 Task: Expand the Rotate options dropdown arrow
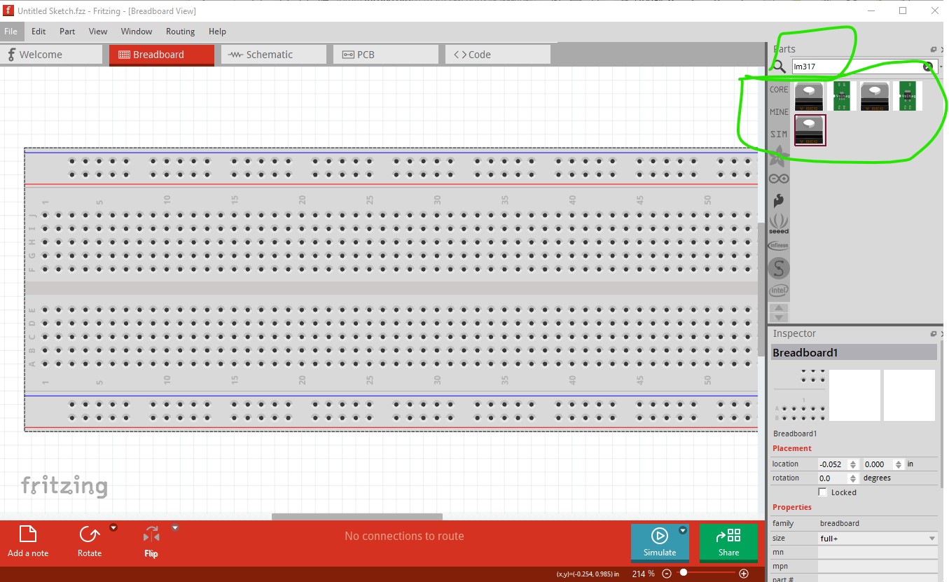[113, 528]
